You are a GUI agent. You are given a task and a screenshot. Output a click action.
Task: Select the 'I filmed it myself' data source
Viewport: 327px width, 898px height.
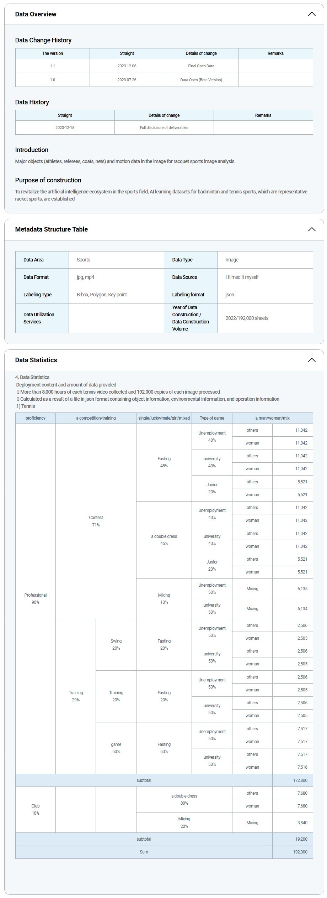tap(242, 277)
